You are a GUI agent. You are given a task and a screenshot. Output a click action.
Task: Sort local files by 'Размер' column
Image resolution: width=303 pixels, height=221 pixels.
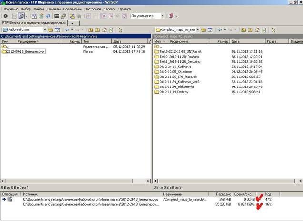pos(71,41)
